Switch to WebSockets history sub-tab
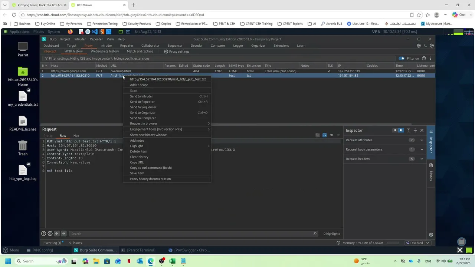The image size is (475, 267). [105, 52]
